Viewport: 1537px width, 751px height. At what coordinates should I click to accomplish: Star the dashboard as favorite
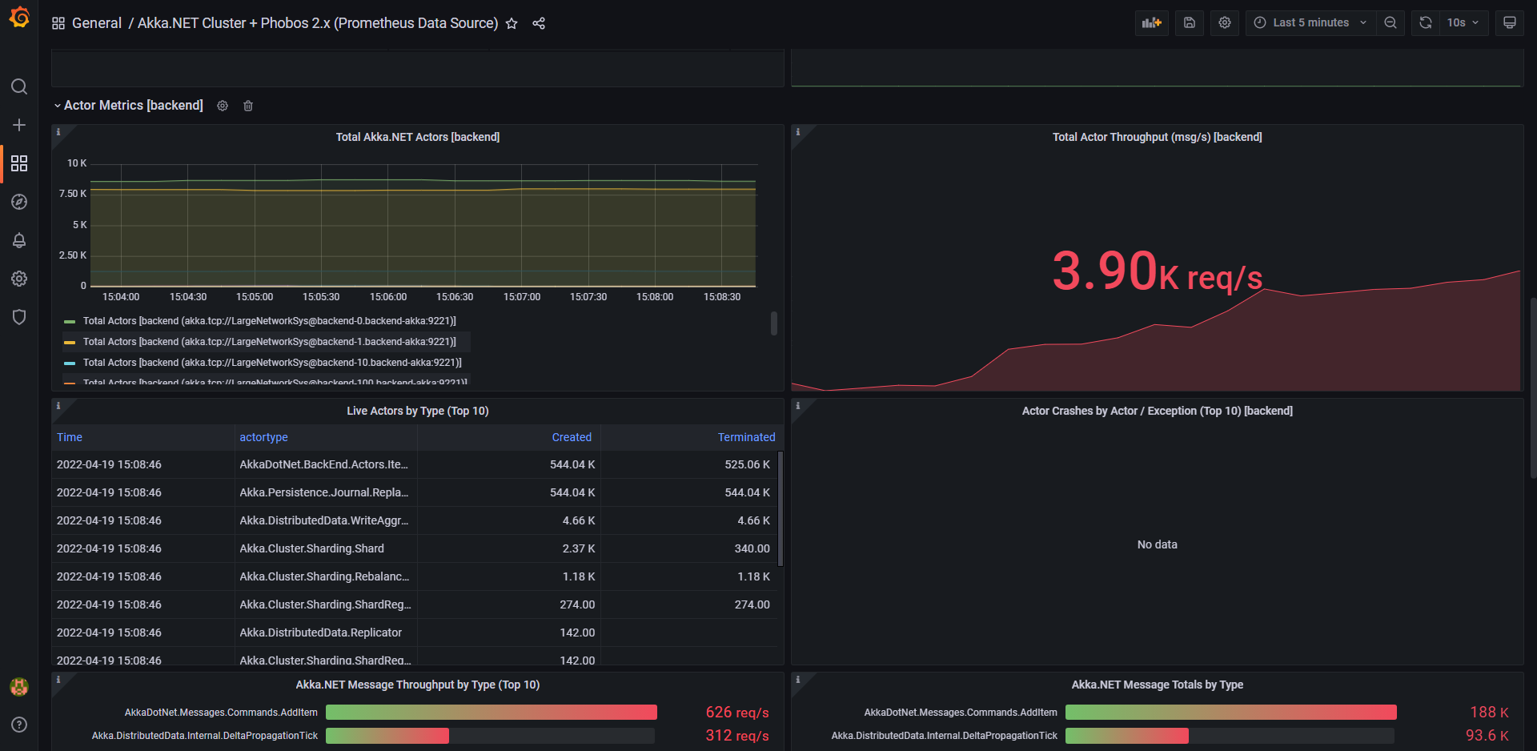pos(512,24)
